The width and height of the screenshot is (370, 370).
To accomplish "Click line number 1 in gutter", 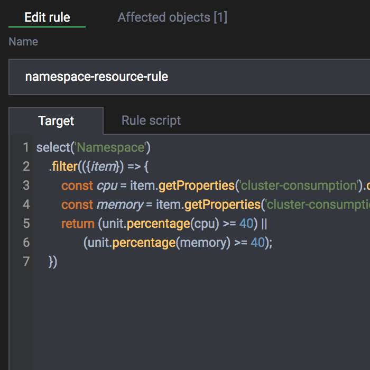I will tap(26, 147).
